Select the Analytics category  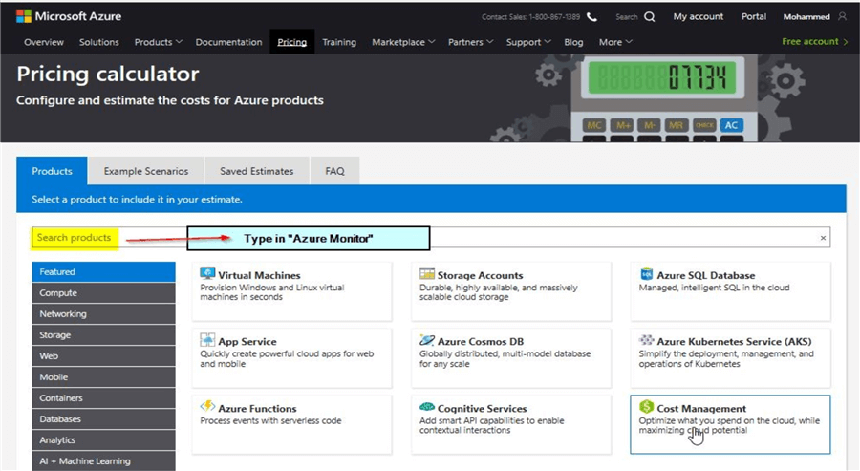[x=103, y=440]
